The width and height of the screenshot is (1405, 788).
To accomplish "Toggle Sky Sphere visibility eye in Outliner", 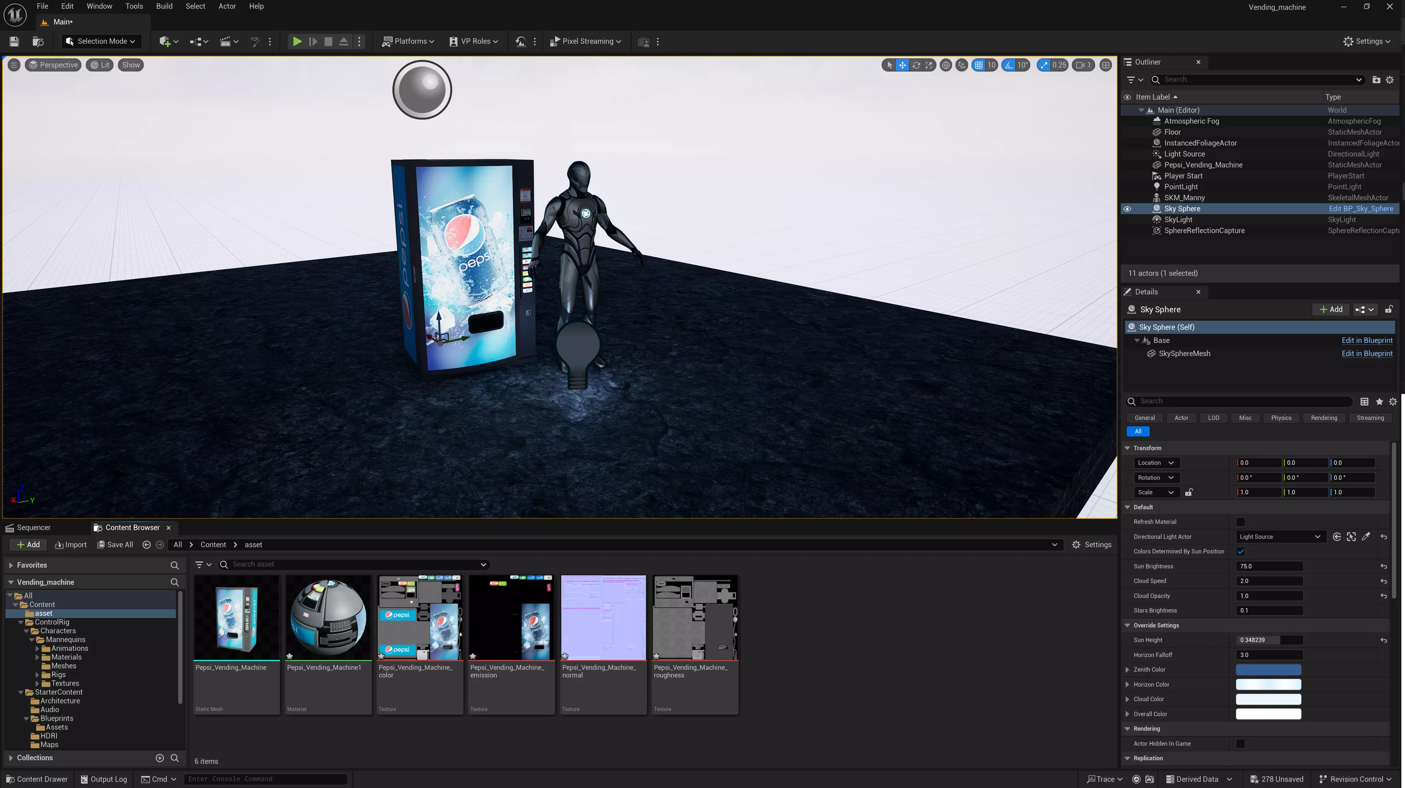I will pos(1127,209).
